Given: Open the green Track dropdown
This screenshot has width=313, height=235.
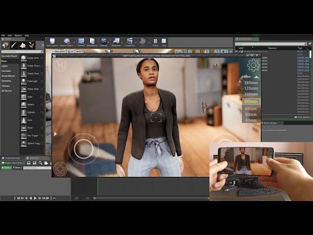Looking at the screenshot, I should 6,168.
